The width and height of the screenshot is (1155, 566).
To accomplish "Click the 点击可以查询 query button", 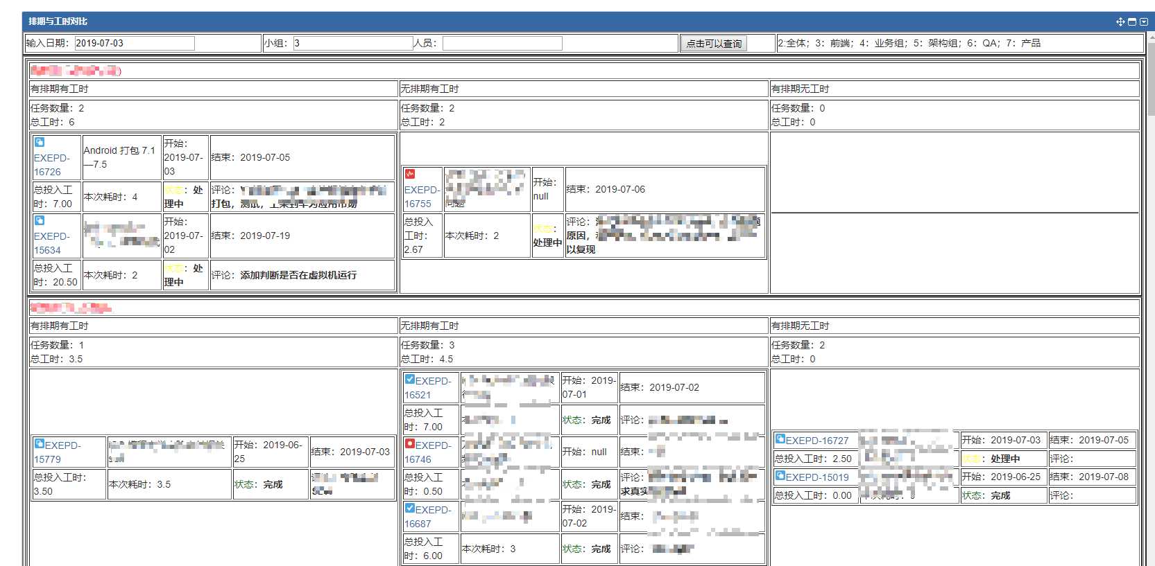I will tap(714, 44).
